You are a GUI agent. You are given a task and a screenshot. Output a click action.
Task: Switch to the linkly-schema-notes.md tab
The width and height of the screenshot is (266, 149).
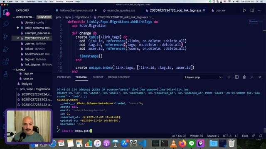(x=76, y=10)
